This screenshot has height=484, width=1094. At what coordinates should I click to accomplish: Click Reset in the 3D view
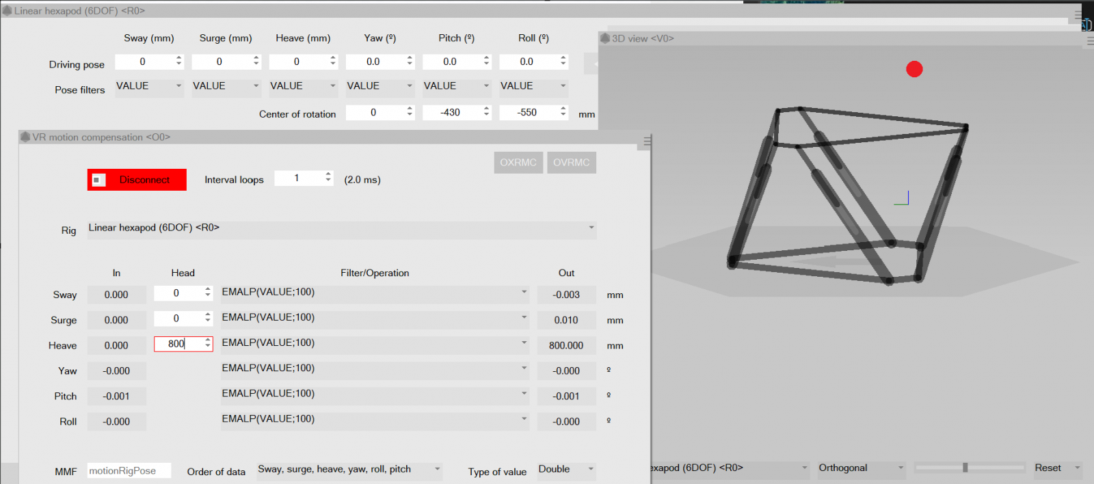click(x=1048, y=468)
